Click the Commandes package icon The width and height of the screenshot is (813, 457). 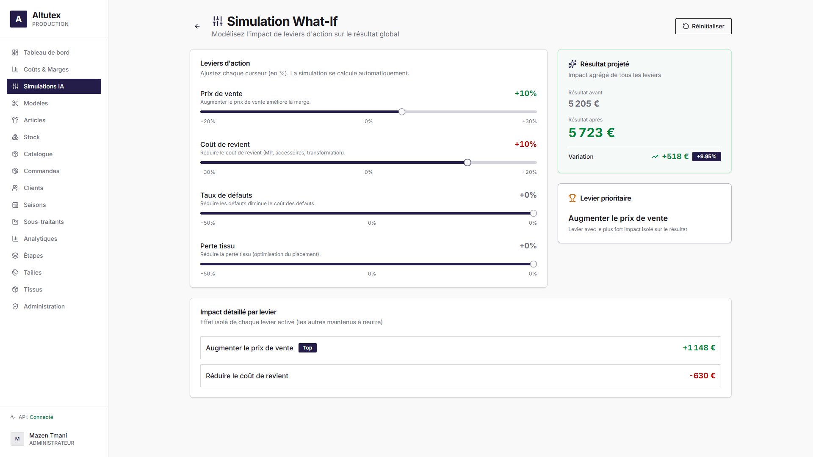point(15,171)
